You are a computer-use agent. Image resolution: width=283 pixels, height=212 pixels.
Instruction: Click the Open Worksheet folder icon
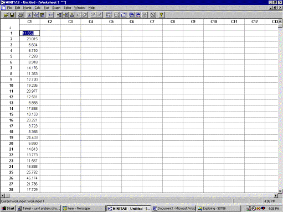click(6, 15)
